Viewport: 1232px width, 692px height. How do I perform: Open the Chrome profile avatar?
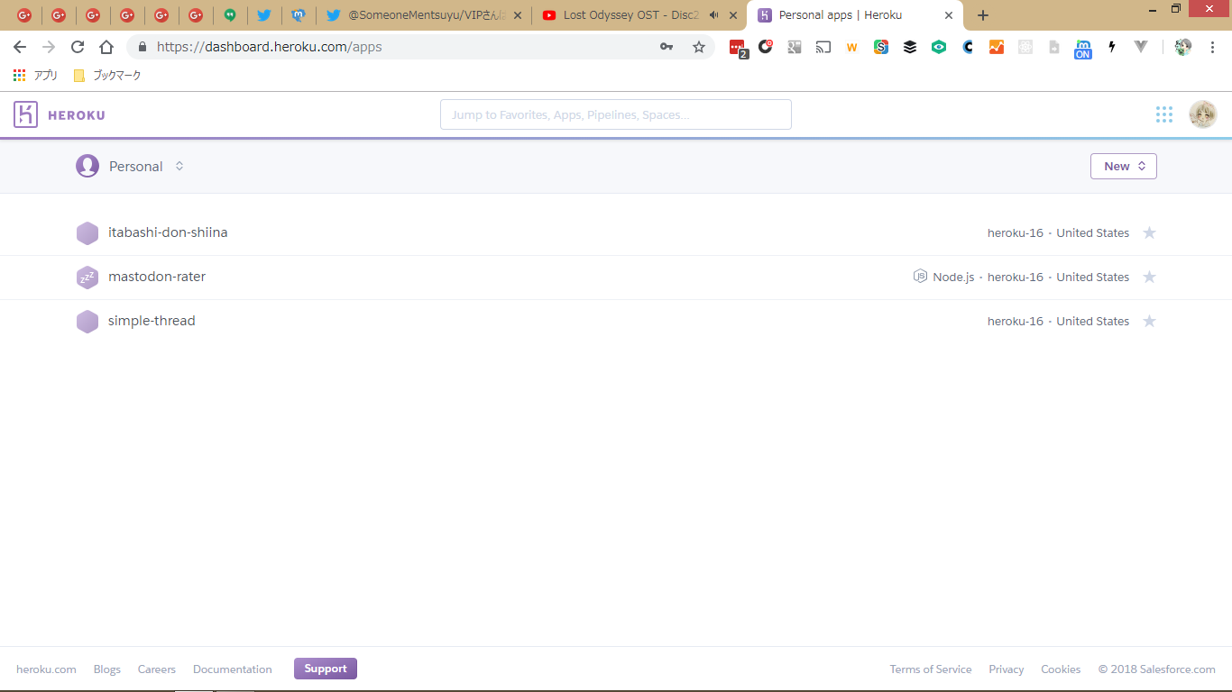coord(1183,47)
